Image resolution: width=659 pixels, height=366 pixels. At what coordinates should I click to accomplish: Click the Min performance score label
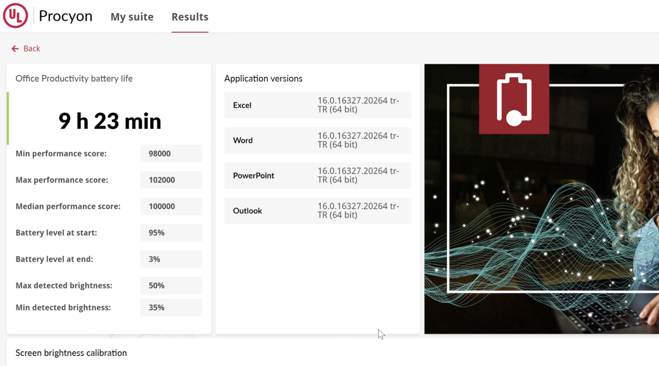pos(61,154)
